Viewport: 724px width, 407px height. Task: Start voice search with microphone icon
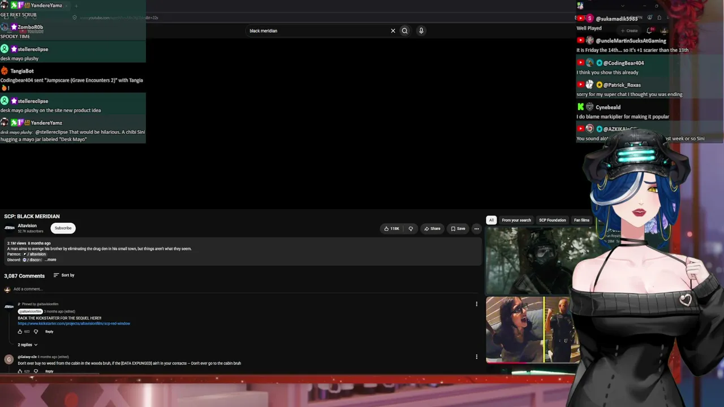[x=421, y=31]
